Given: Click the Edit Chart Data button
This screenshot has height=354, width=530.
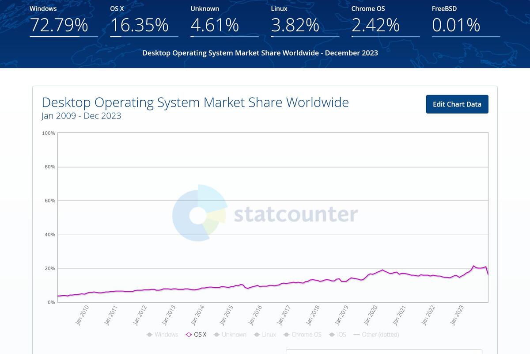Looking at the screenshot, I should point(457,104).
